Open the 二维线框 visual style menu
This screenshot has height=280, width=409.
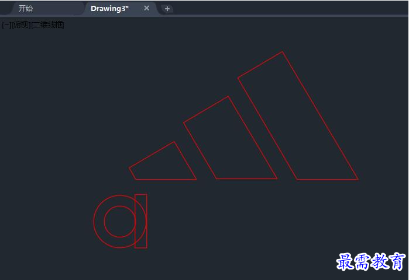[x=48, y=25]
